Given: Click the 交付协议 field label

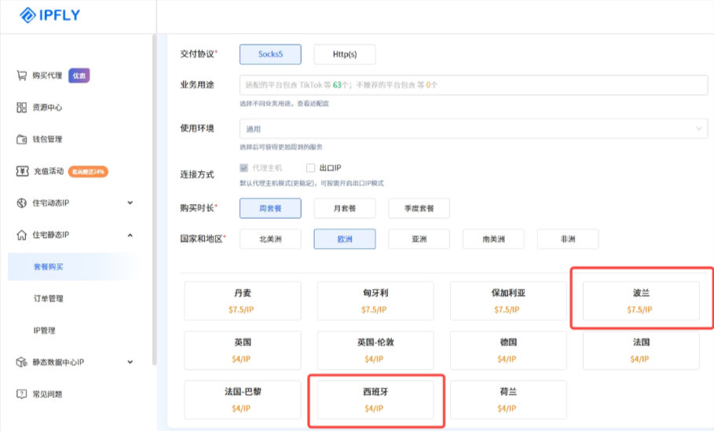Looking at the screenshot, I should 198,53.
